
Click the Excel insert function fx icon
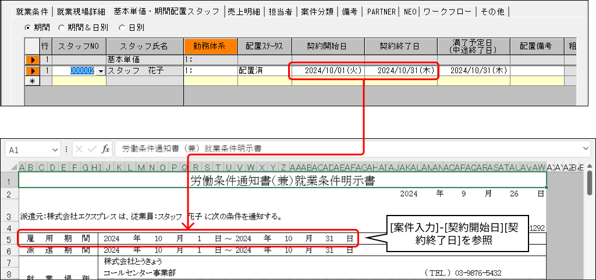[105, 149]
